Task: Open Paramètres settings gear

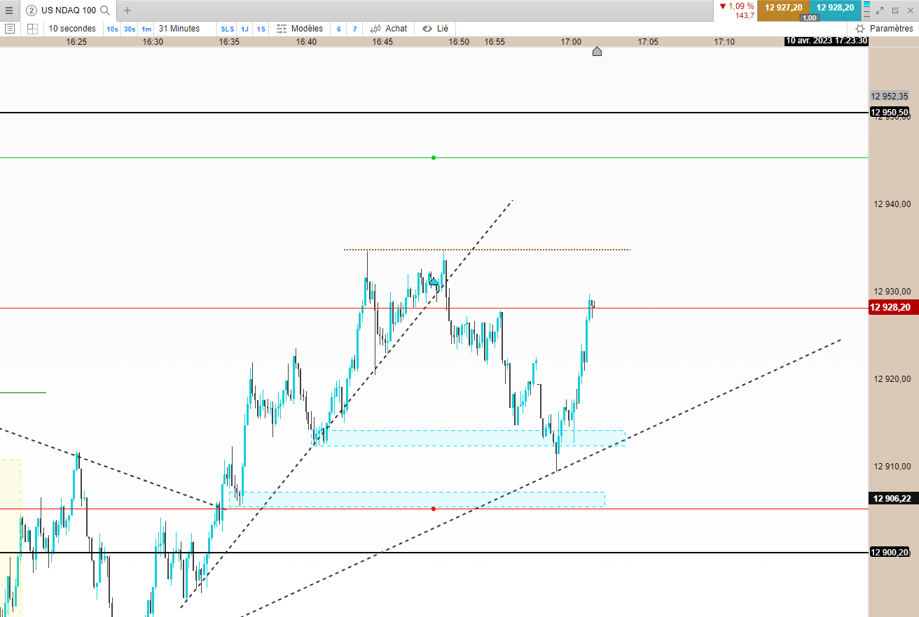Action: pyautogui.click(x=884, y=29)
